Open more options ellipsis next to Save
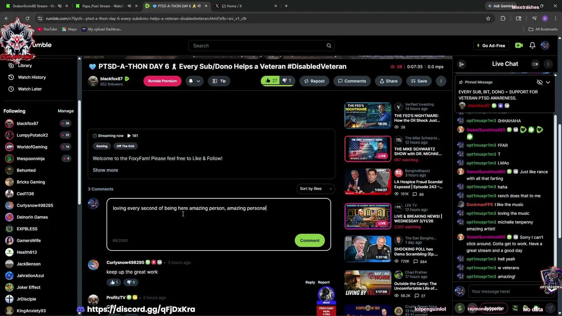Image resolution: width=562 pixels, height=316 pixels. coord(441,81)
